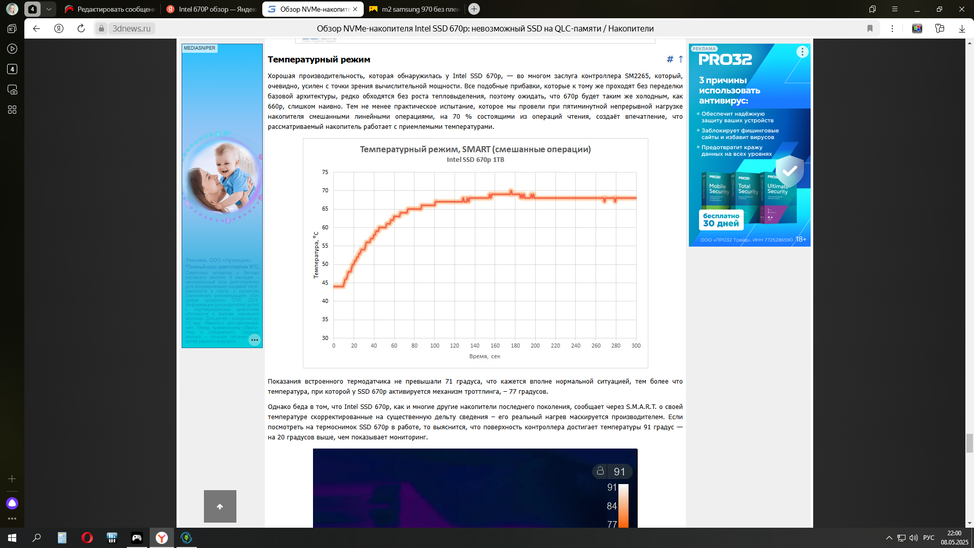974x548 pixels.
Task: Open the sidebar apps grid icon
Action: tap(12, 110)
